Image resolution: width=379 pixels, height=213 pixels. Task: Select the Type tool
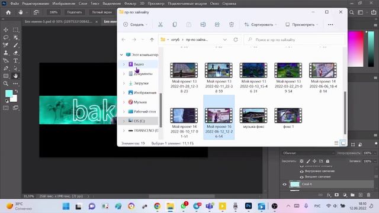(15, 60)
